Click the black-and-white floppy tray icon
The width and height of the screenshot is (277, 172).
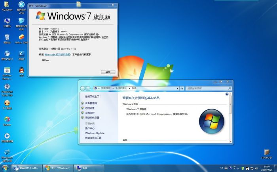[247, 168]
